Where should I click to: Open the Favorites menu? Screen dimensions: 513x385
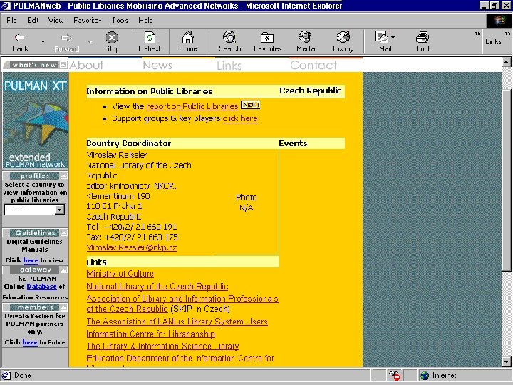click(87, 20)
